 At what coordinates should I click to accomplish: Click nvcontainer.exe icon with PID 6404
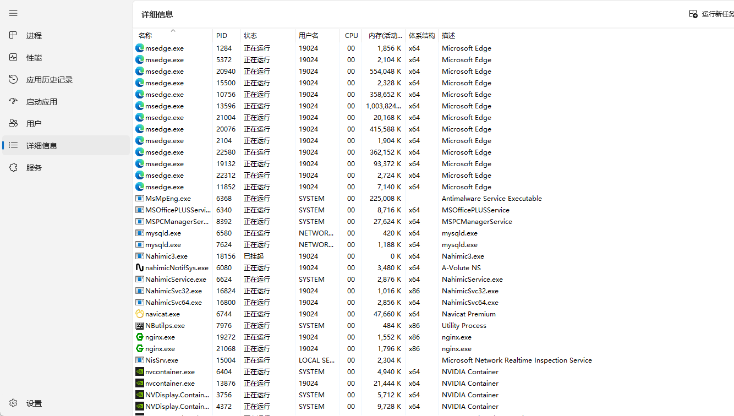140,371
